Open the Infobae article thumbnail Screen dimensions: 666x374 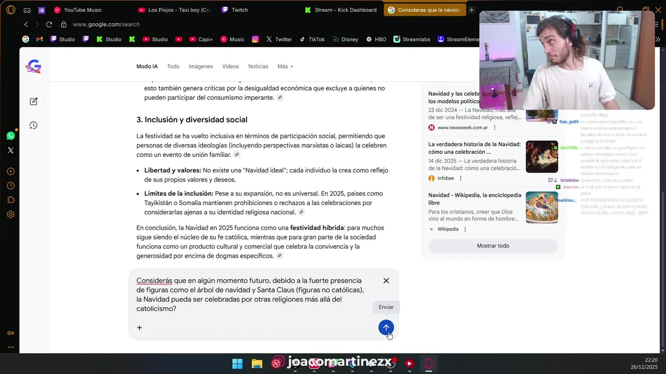click(542, 157)
